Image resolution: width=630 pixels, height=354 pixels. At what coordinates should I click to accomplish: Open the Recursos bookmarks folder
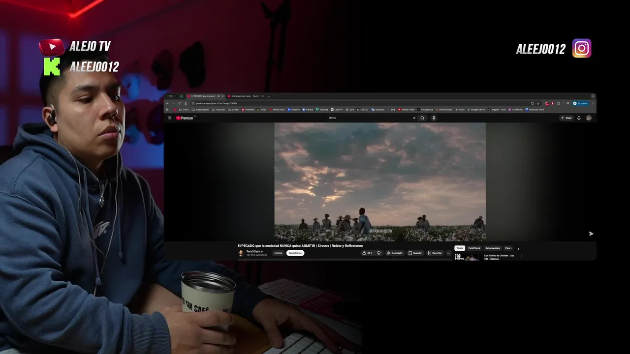pos(219,110)
